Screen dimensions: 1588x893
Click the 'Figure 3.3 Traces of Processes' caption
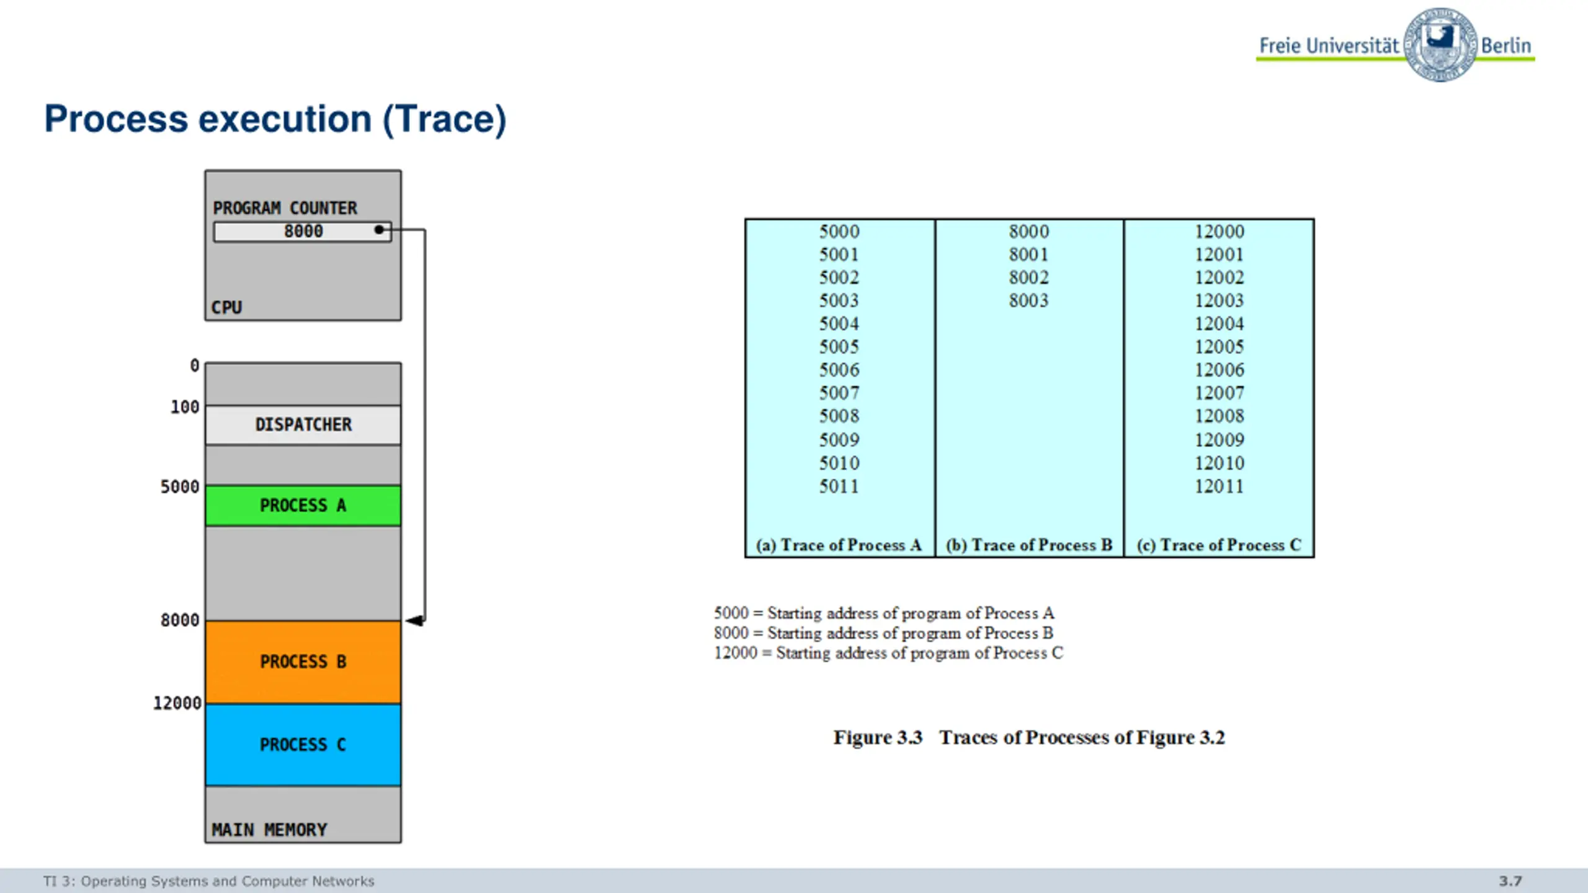pos(1029,737)
